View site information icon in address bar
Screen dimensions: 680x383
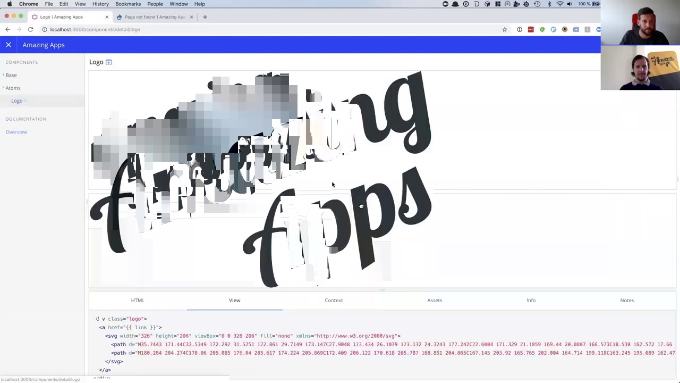(x=45, y=29)
